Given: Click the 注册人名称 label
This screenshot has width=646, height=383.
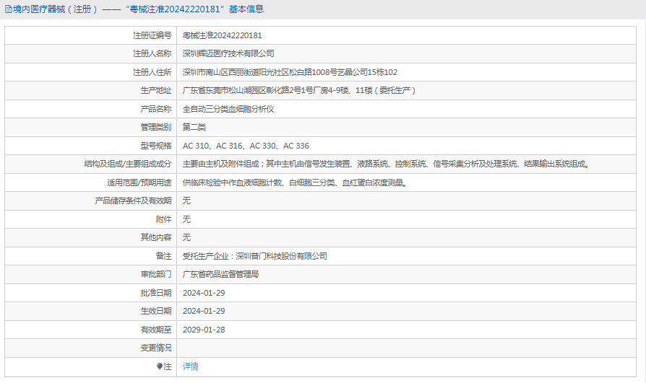Looking at the screenshot, I should click(x=152, y=53).
